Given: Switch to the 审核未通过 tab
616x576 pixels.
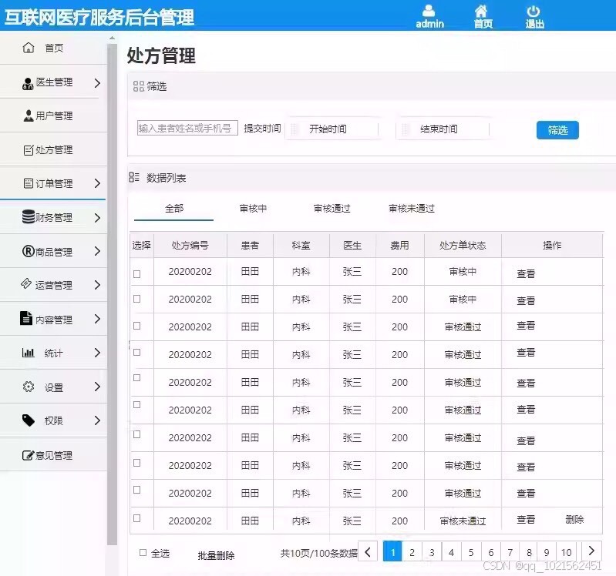Looking at the screenshot, I should click(412, 209).
